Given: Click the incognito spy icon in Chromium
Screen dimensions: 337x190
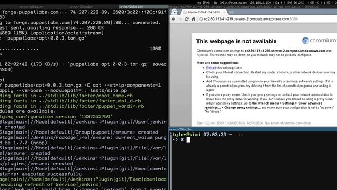Looking at the screenshot, I should [x=174, y=12].
